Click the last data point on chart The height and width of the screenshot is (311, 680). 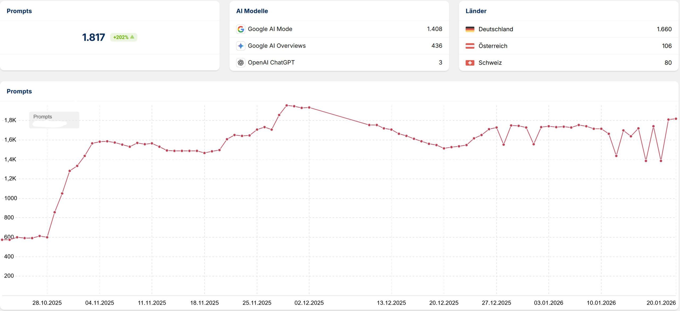(x=676, y=119)
